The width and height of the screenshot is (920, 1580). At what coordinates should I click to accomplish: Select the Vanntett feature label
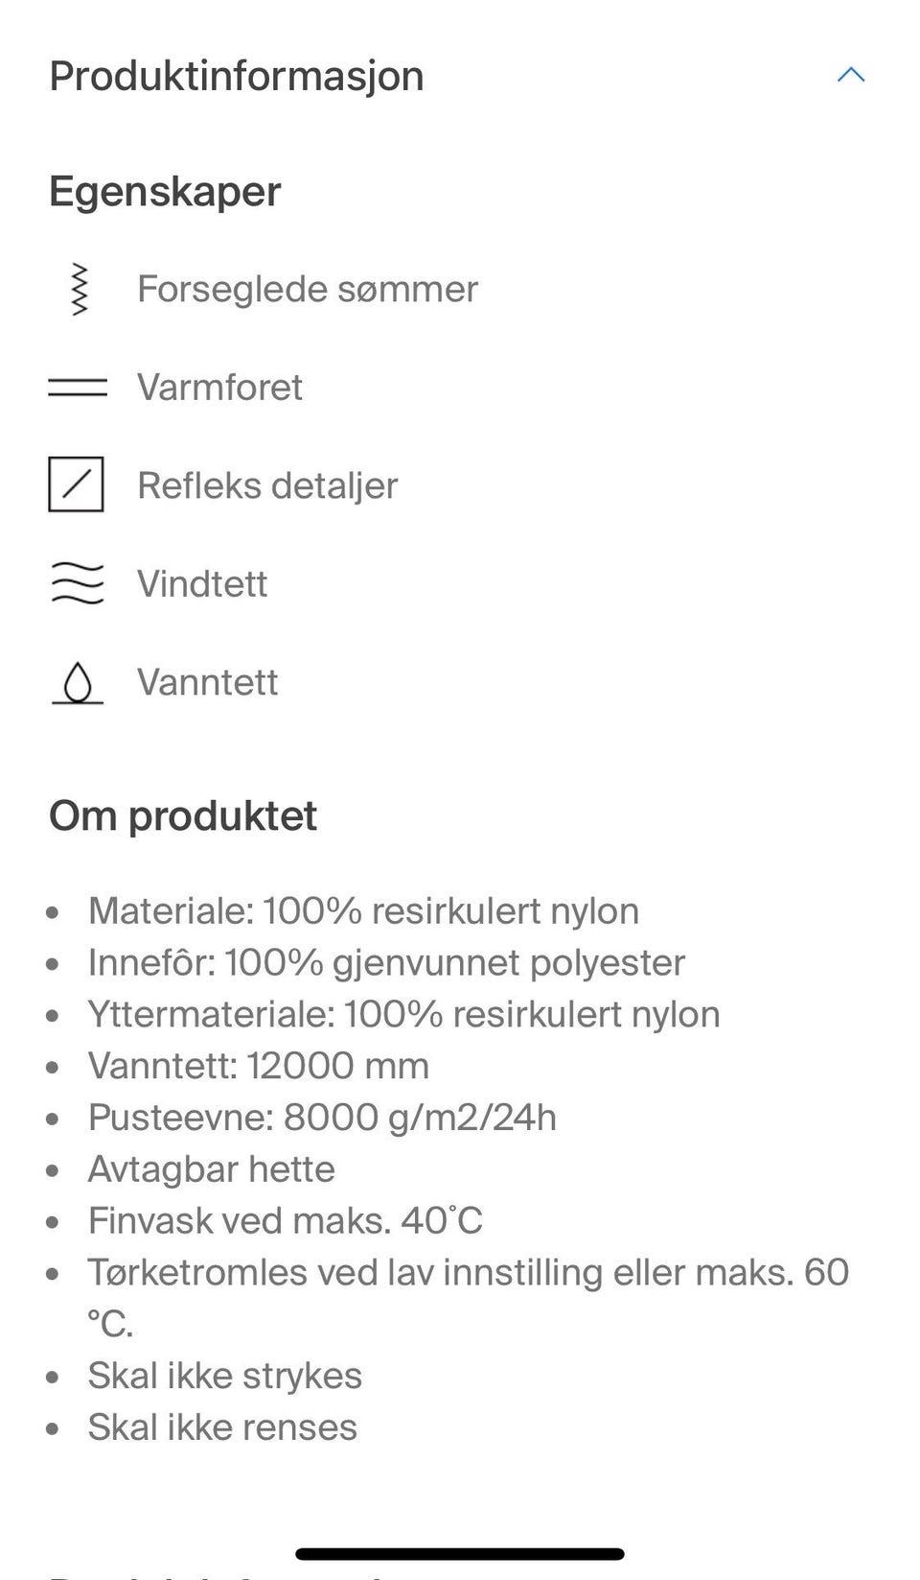207,682
